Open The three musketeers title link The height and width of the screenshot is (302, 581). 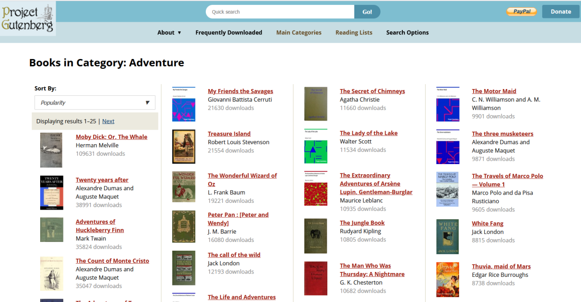(x=503, y=134)
